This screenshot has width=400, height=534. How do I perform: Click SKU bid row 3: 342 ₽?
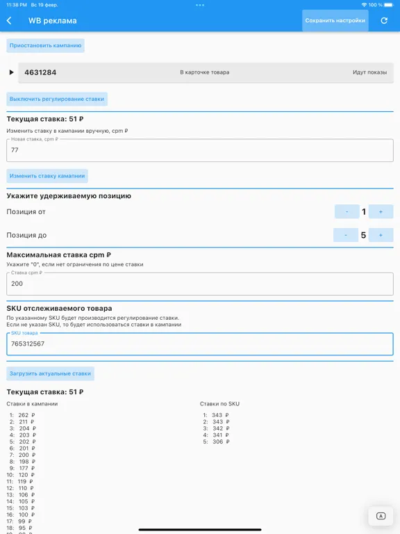[216, 428]
